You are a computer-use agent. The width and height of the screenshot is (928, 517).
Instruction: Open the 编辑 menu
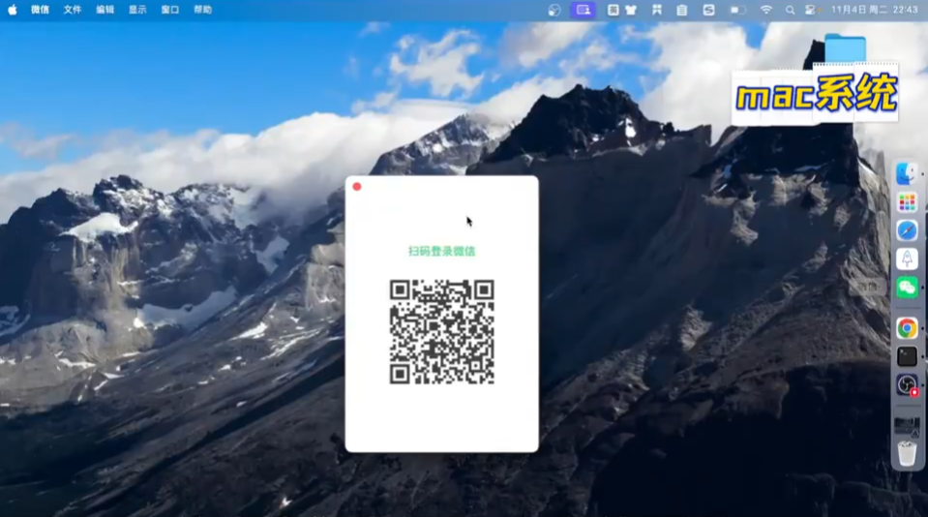coord(105,10)
